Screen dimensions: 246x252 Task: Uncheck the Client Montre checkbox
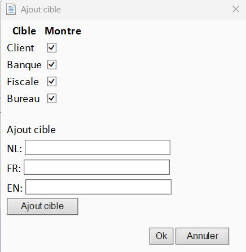pos(52,48)
